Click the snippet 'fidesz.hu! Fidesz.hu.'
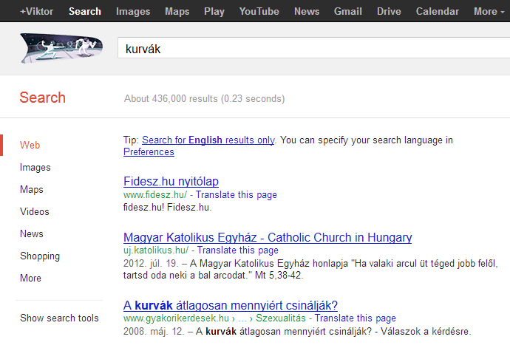This screenshot has height=348, width=510. click(x=168, y=207)
